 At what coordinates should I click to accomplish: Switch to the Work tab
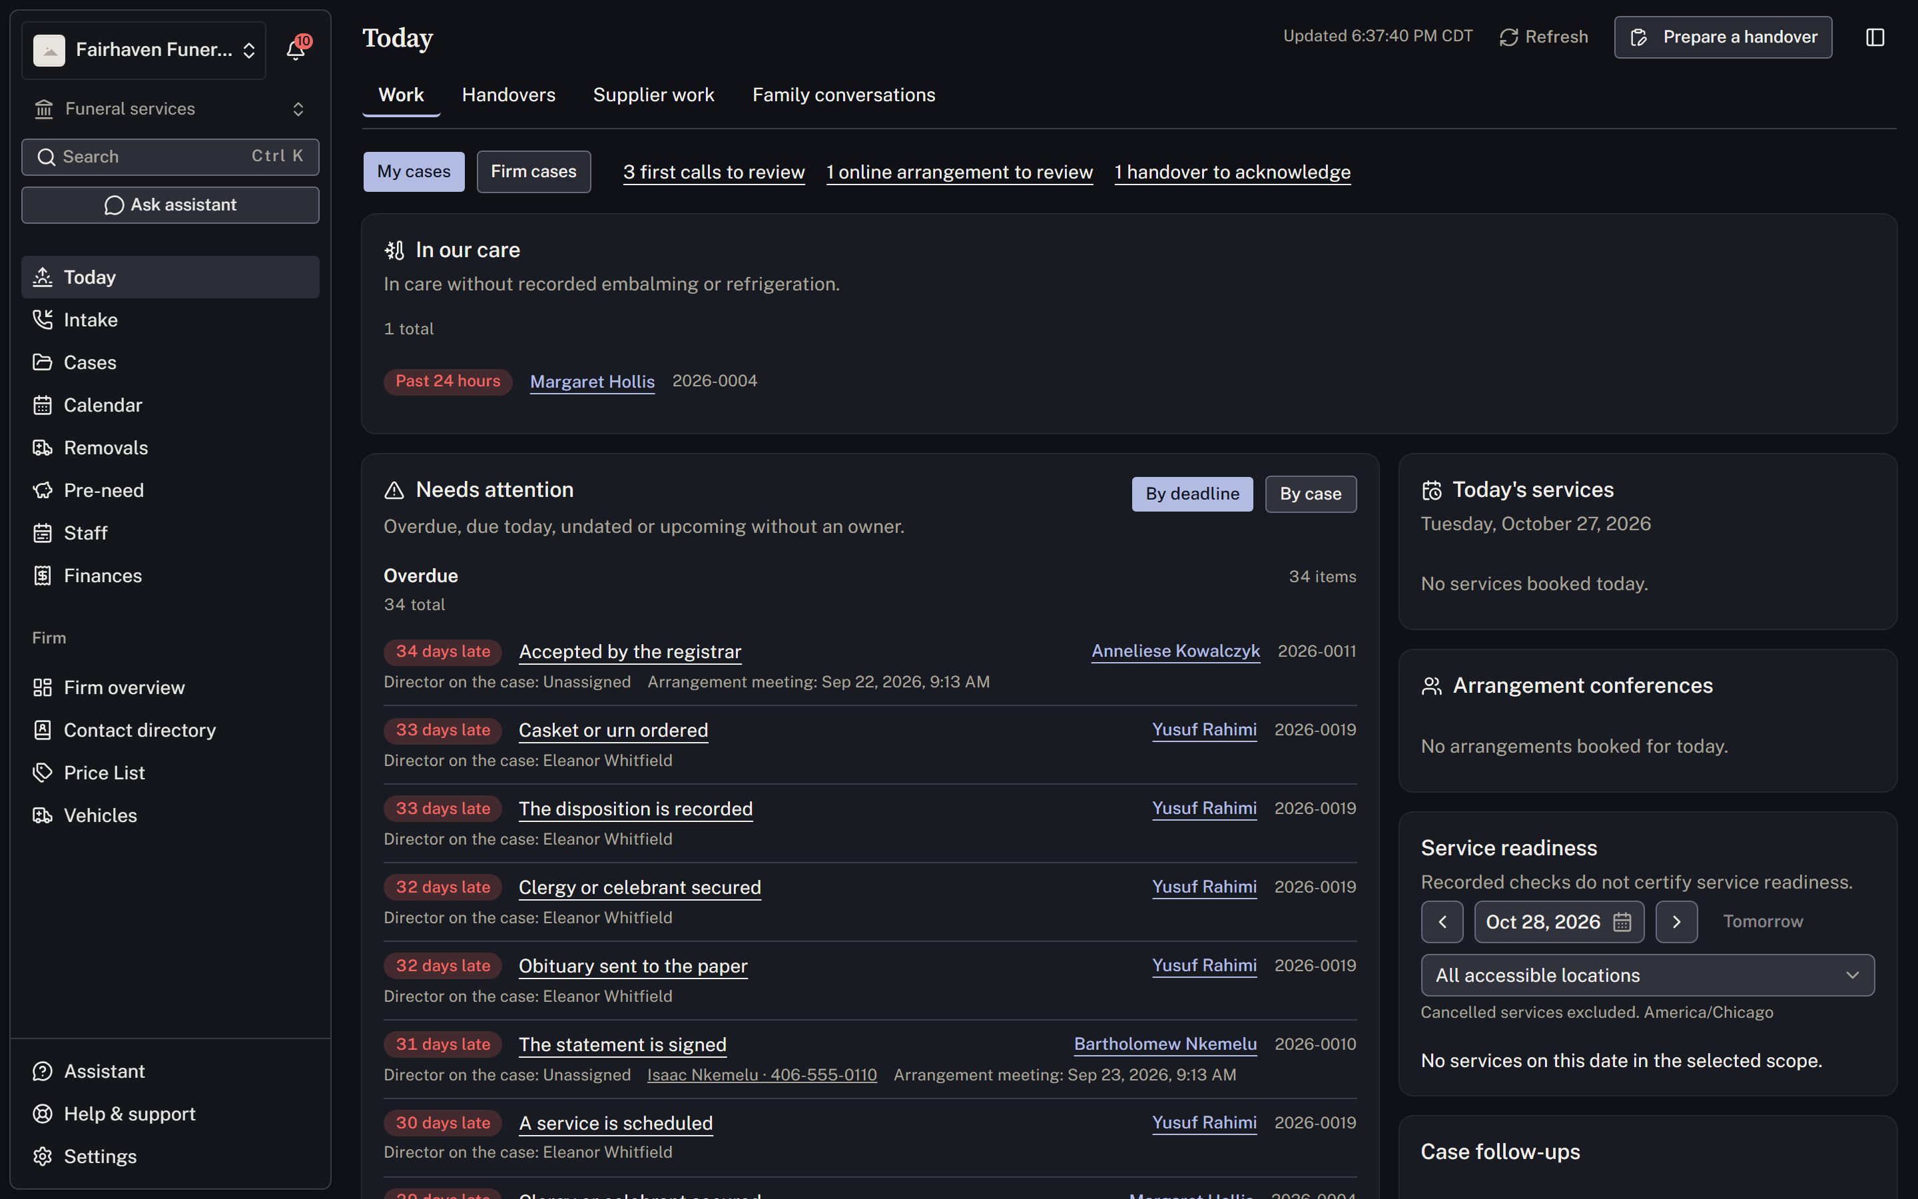[401, 95]
